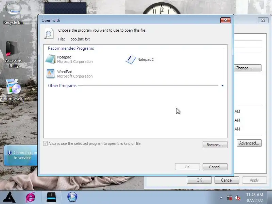Click the muted volume tray icon

pyautogui.click(x=237, y=198)
